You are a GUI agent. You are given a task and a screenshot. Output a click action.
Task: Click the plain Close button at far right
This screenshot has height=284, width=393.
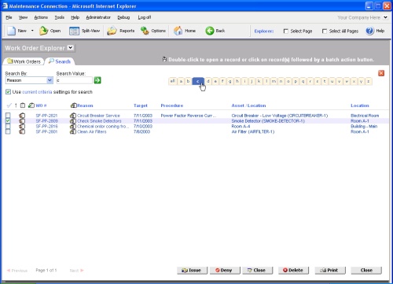[x=366, y=271]
